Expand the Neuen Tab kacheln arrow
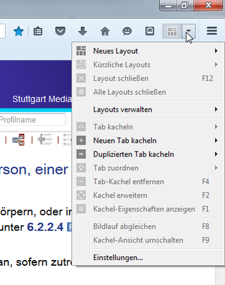 pos(216,140)
